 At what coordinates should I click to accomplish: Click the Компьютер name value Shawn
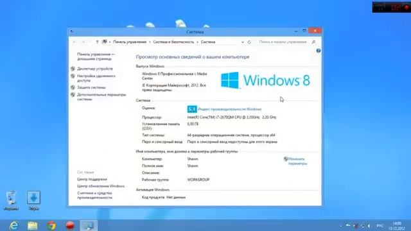click(193, 159)
